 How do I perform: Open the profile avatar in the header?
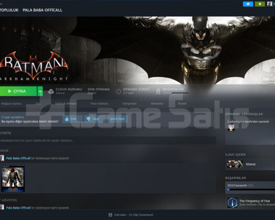(270, 4)
